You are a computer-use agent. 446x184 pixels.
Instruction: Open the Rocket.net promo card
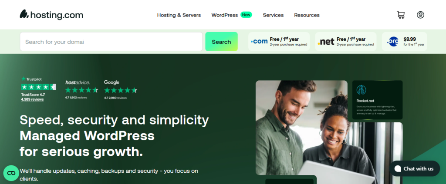pos(377,100)
